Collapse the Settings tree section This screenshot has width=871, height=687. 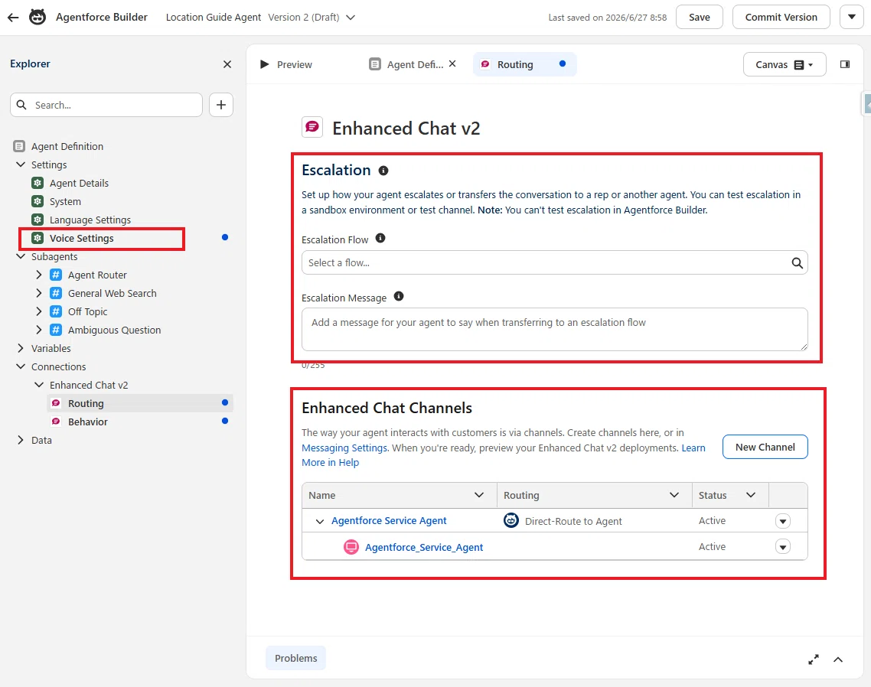pos(21,164)
